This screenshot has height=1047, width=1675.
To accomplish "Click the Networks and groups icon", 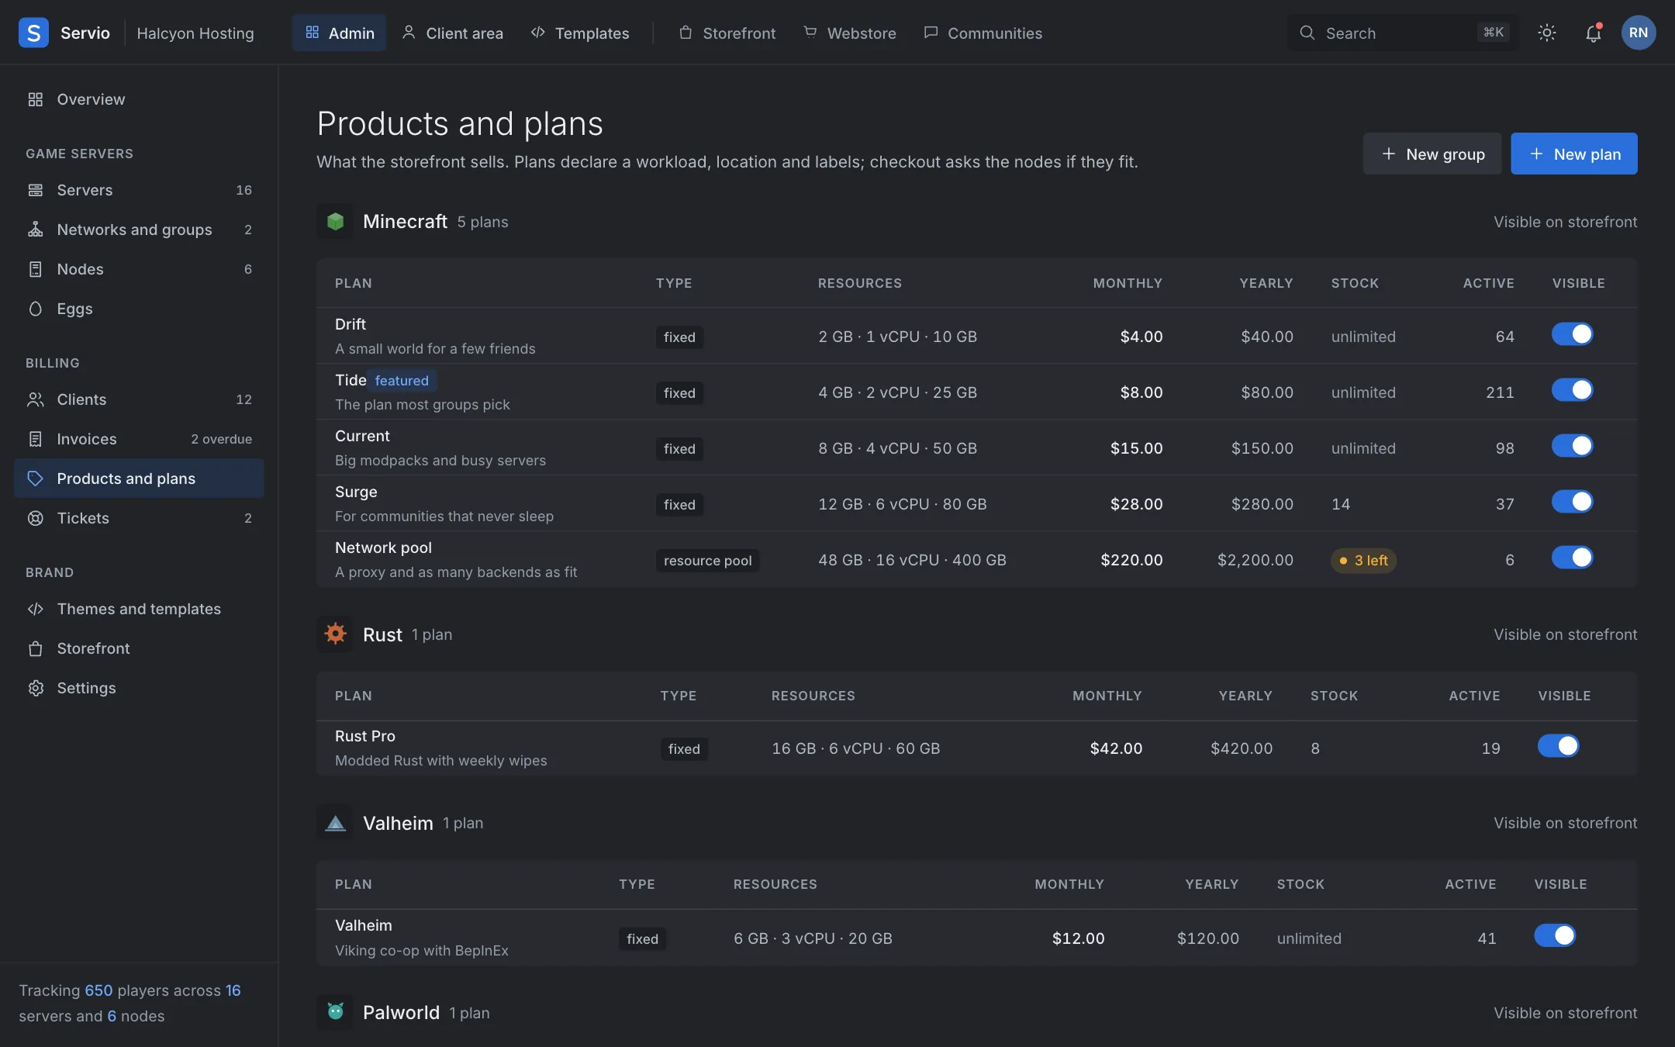I will (35, 230).
